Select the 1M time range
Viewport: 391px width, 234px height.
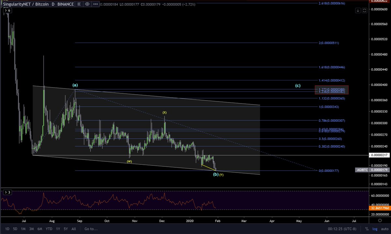click(23, 229)
